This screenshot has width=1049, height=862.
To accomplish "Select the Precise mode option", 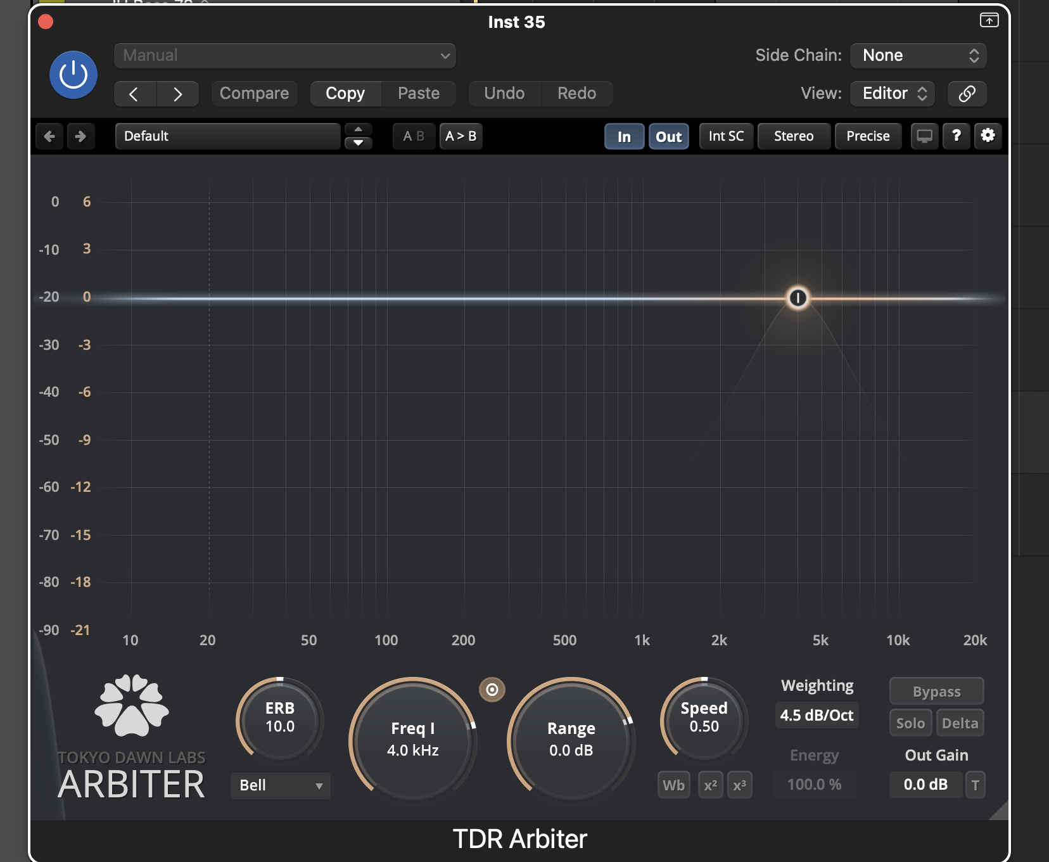I will pyautogui.click(x=868, y=136).
